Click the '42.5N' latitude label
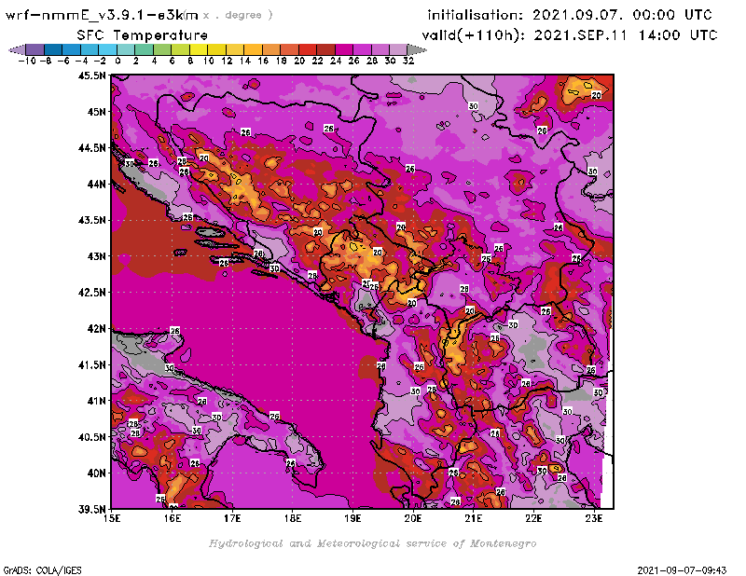 pyautogui.click(x=91, y=293)
